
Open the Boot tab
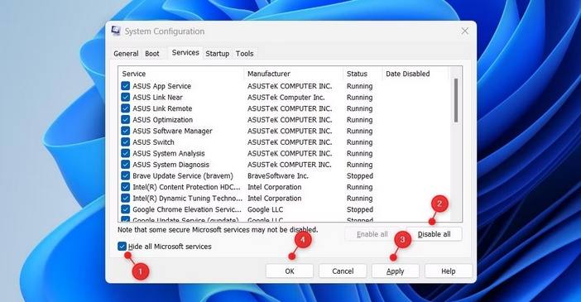tap(152, 53)
